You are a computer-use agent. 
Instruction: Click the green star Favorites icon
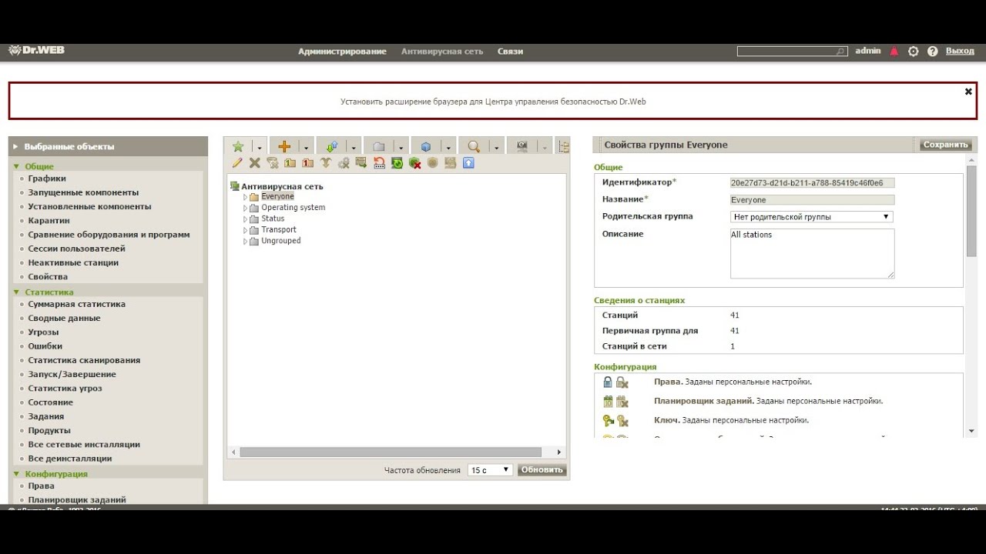click(238, 146)
